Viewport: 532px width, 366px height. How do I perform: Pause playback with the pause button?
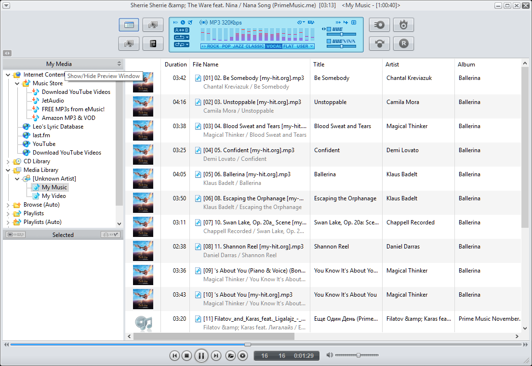click(x=201, y=356)
